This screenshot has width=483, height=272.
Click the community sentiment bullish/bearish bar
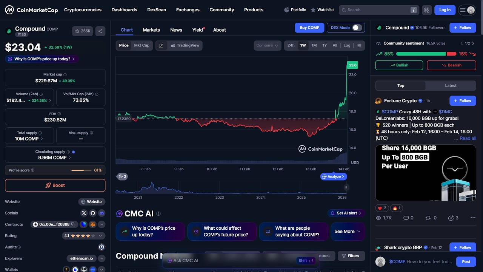(426, 54)
